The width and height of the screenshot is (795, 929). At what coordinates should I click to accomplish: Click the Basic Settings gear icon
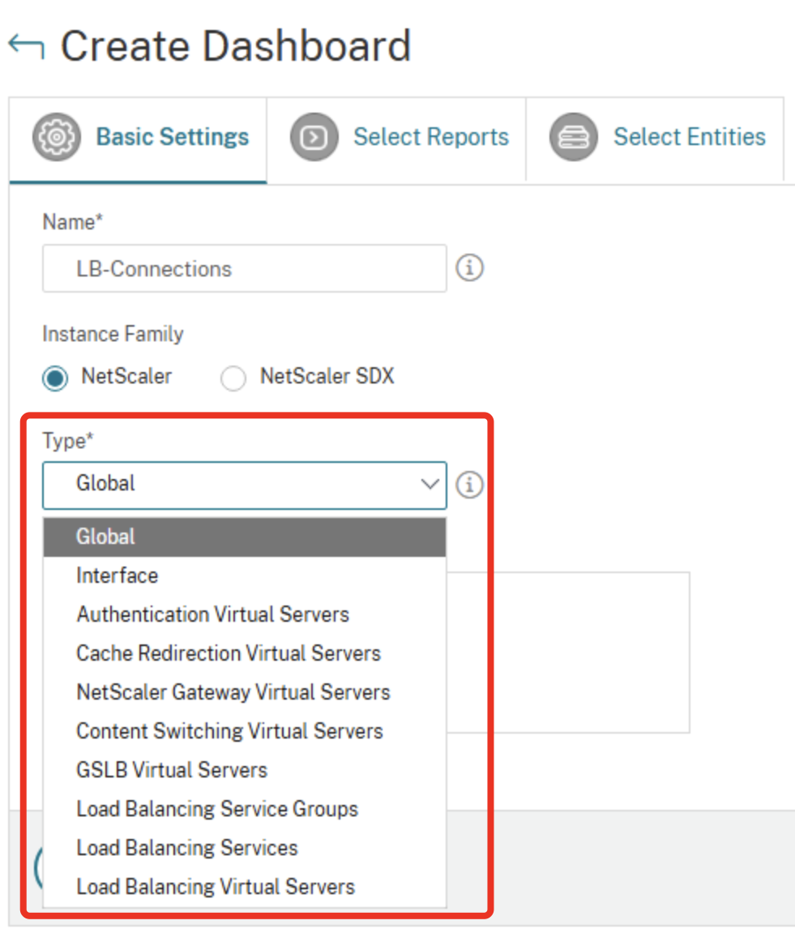click(56, 137)
